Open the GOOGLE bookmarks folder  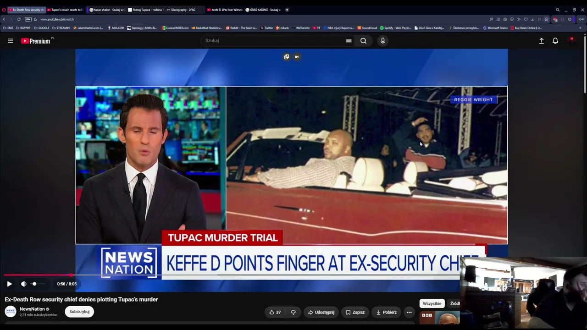tap(42, 28)
